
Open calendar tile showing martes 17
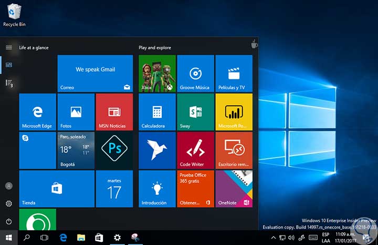tap(114, 189)
